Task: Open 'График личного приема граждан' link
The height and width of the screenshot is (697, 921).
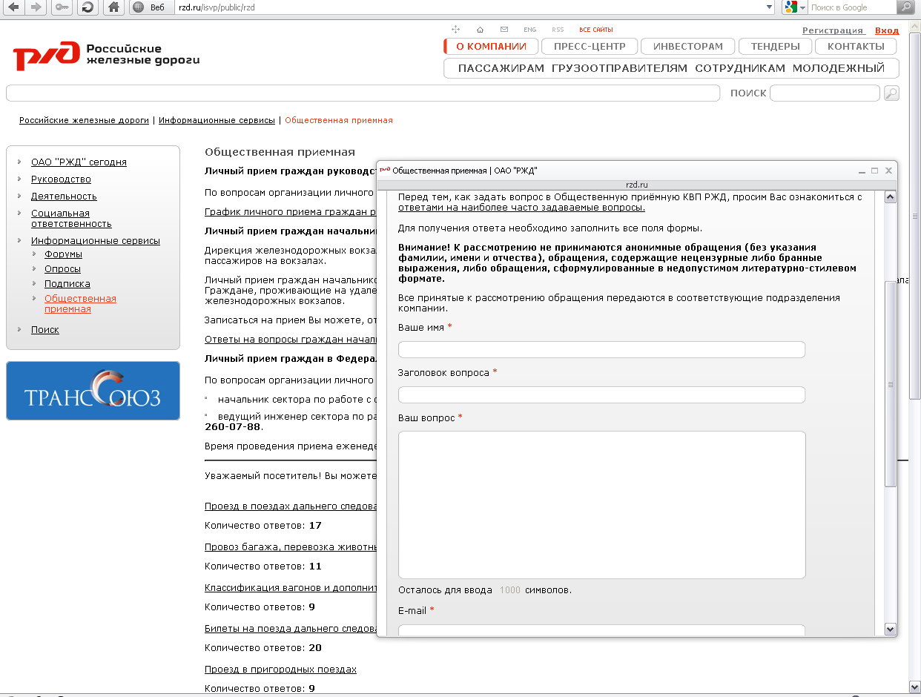Action: pyautogui.click(x=291, y=211)
